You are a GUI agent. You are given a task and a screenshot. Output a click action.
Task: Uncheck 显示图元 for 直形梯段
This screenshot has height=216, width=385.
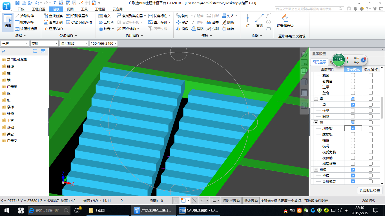tap(353, 181)
